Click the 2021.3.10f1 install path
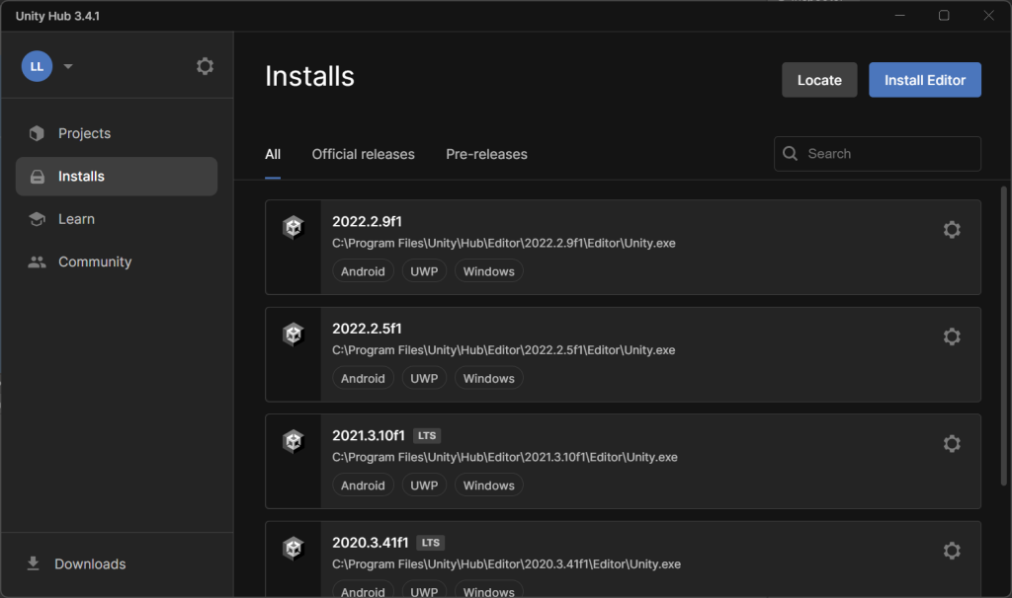Viewport: 1012px width, 598px height. point(505,458)
